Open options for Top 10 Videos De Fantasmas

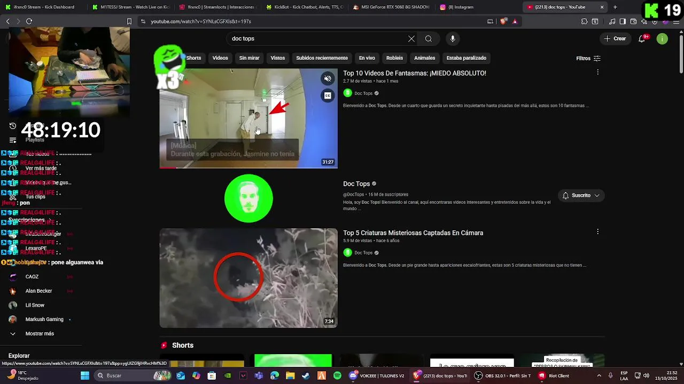pos(597,72)
